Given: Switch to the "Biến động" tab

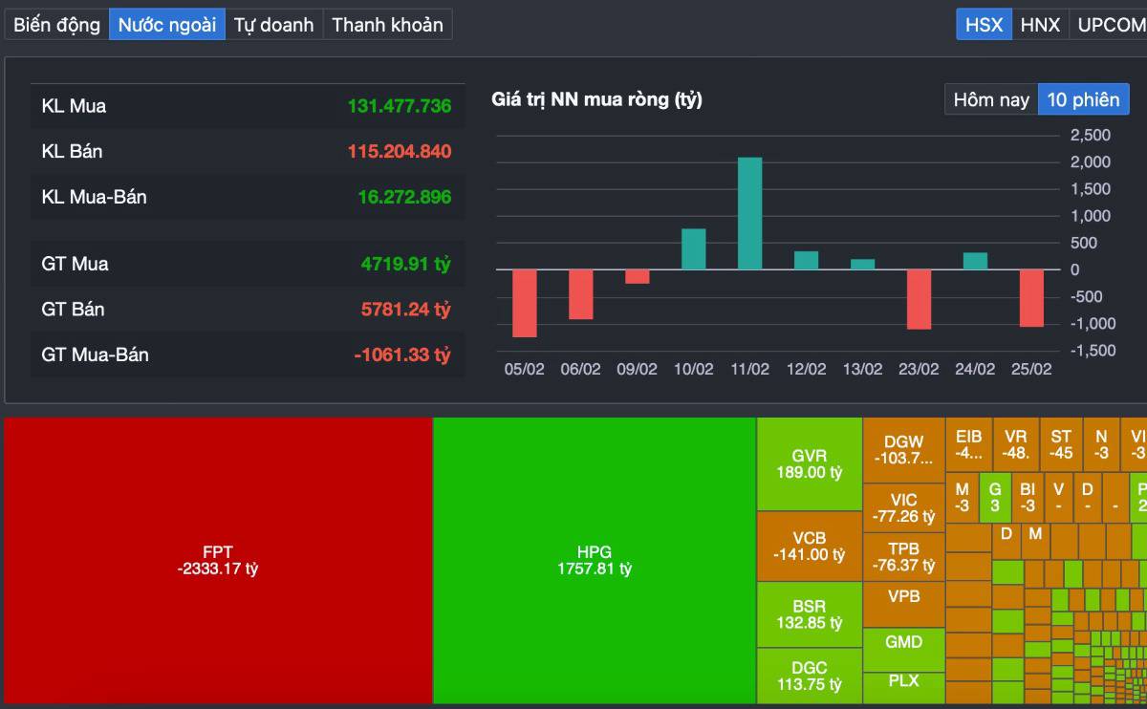Looking at the screenshot, I should click(x=55, y=24).
